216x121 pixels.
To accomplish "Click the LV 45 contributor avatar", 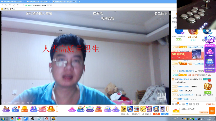I will coord(179,31).
